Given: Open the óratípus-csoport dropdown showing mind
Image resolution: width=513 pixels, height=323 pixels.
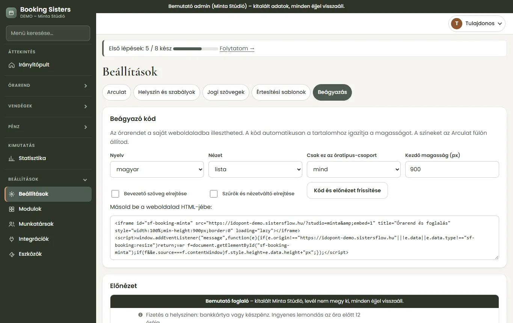Looking at the screenshot, I should (x=354, y=169).
